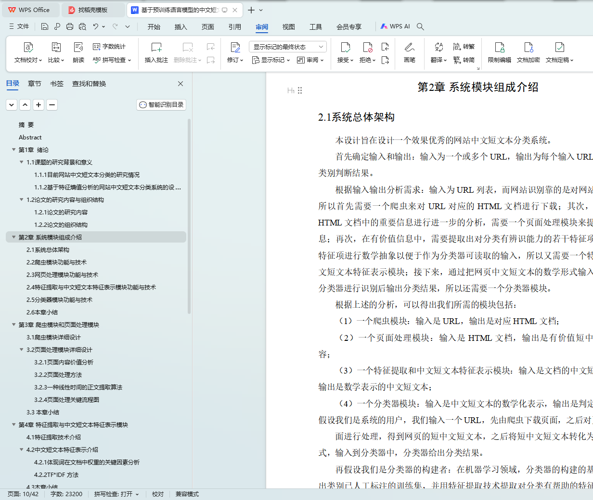
Task: Click the 修订 track changes icon
Action: click(235, 47)
